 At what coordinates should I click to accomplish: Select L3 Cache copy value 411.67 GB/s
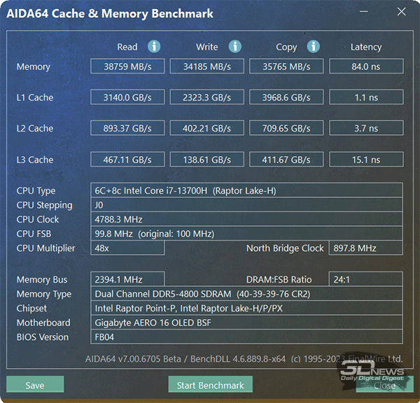[286, 160]
